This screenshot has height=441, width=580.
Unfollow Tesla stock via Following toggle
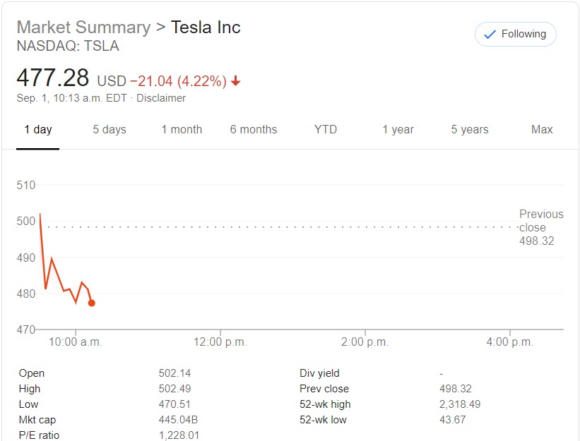(515, 34)
